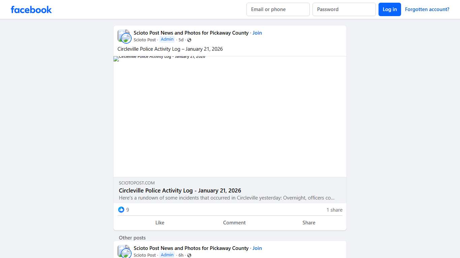Image resolution: width=460 pixels, height=258 pixels.
Task: Click the globe privacy icon on the first post
Action: point(189,40)
